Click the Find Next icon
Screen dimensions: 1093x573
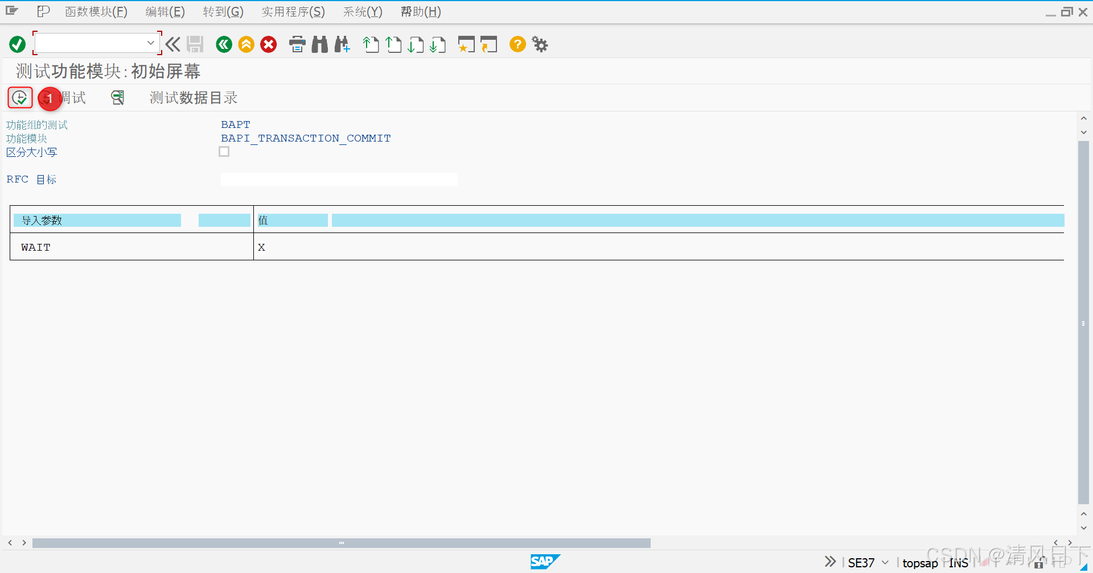[342, 44]
